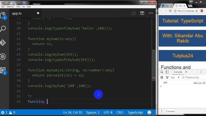This screenshot has width=206, height=116.
Task: Click the page info icon in address bar
Action: pyautogui.click(x=175, y=11)
